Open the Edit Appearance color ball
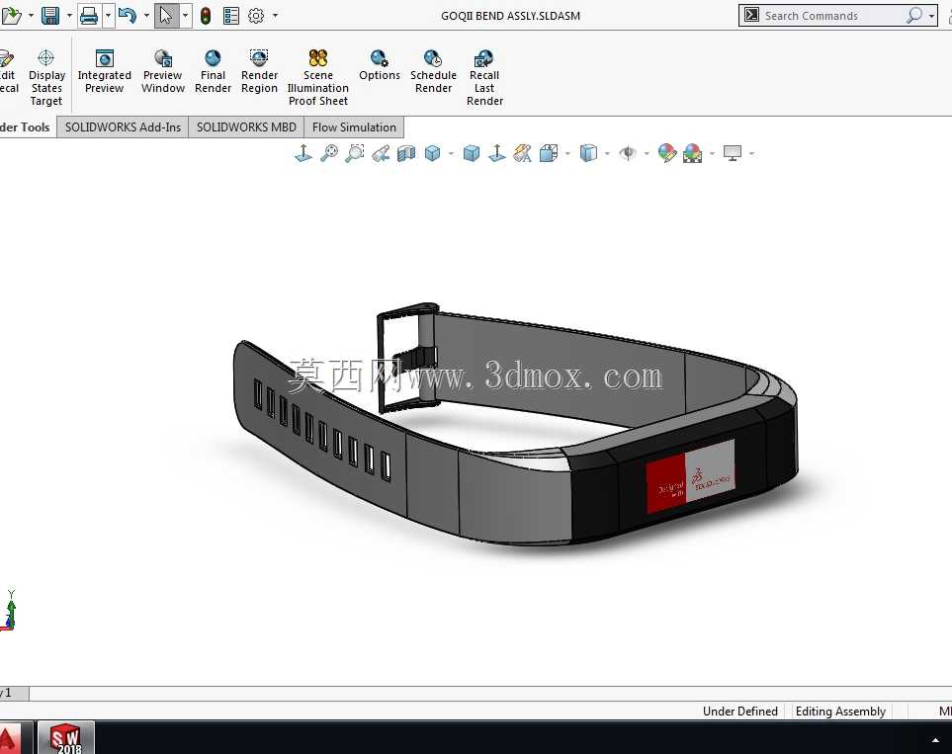This screenshot has height=754, width=952. pos(666,153)
